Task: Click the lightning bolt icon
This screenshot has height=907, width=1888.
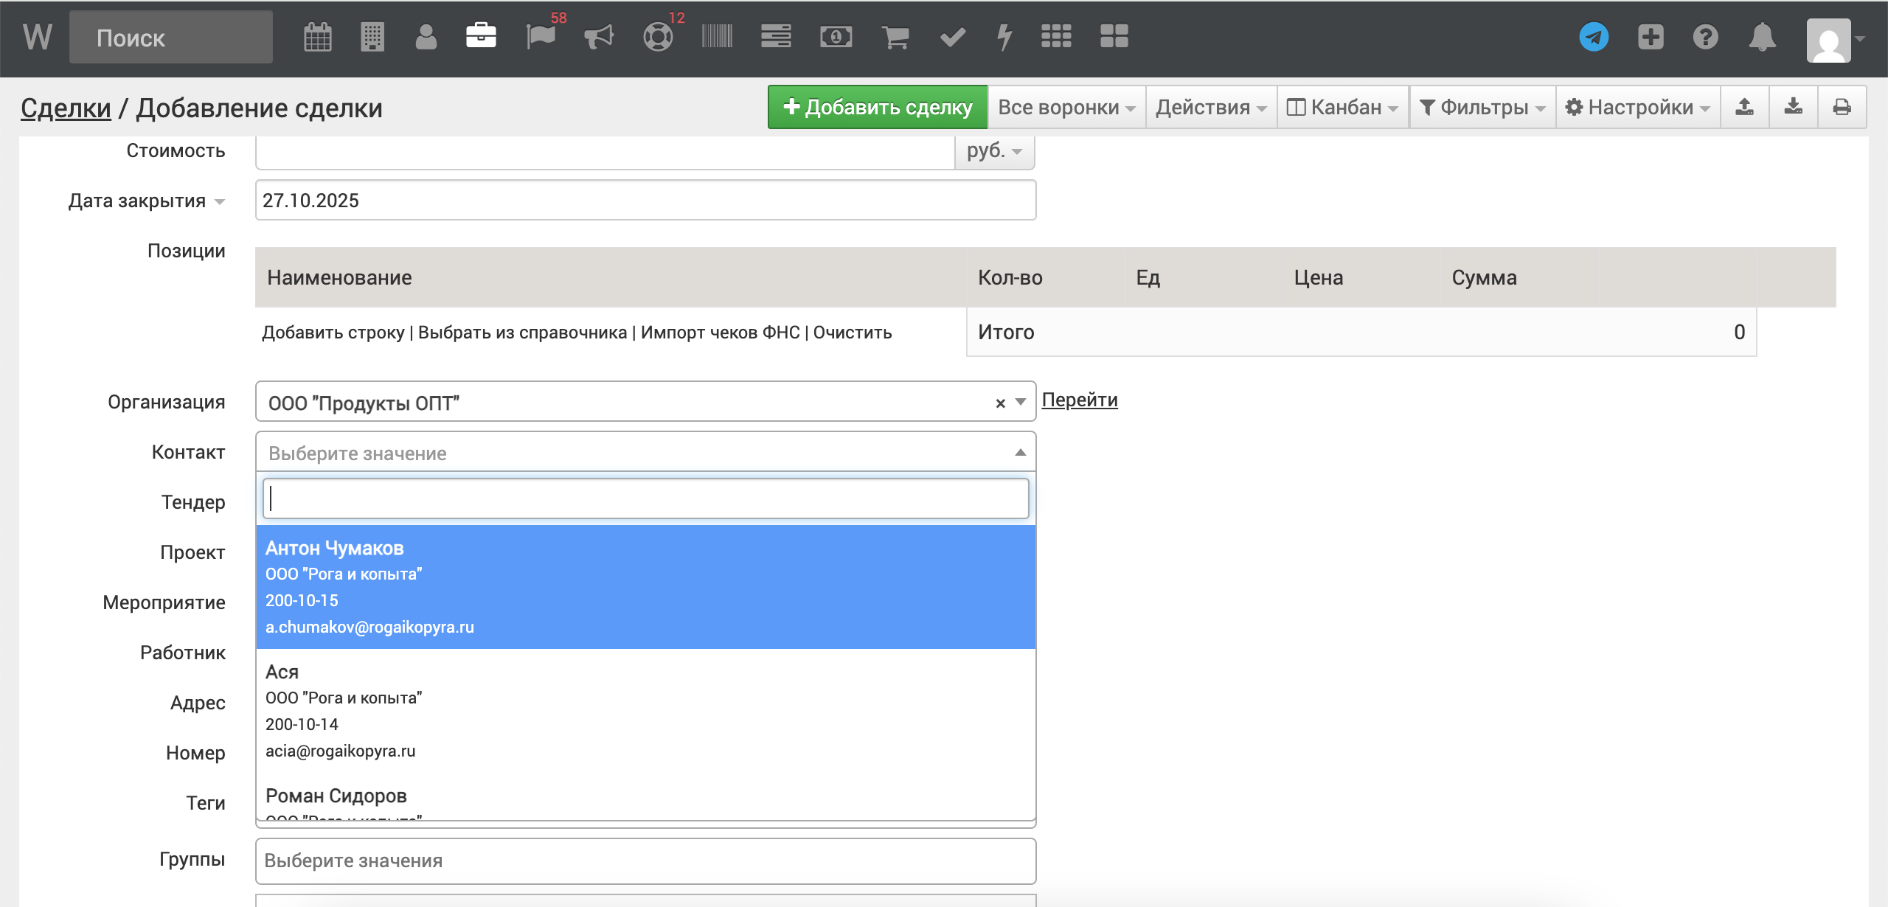Action: [x=1004, y=37]
